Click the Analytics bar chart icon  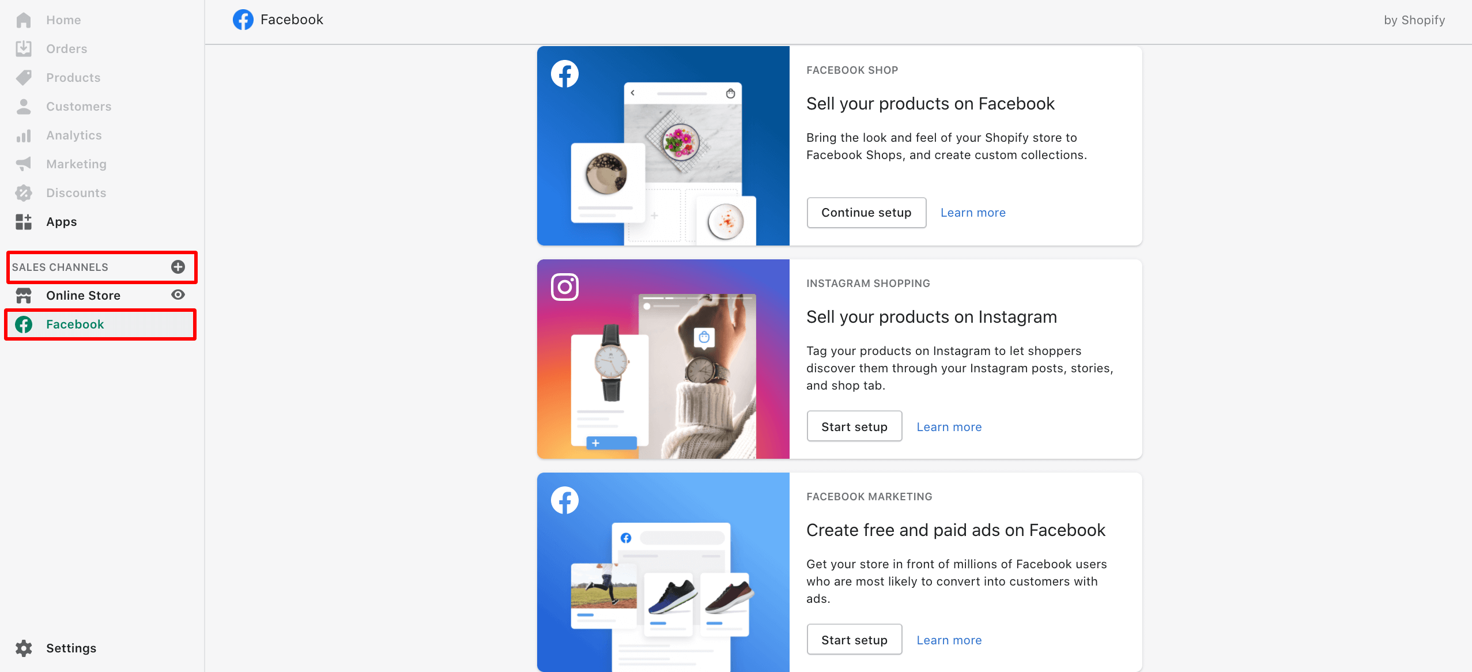(x=24, y=135)
